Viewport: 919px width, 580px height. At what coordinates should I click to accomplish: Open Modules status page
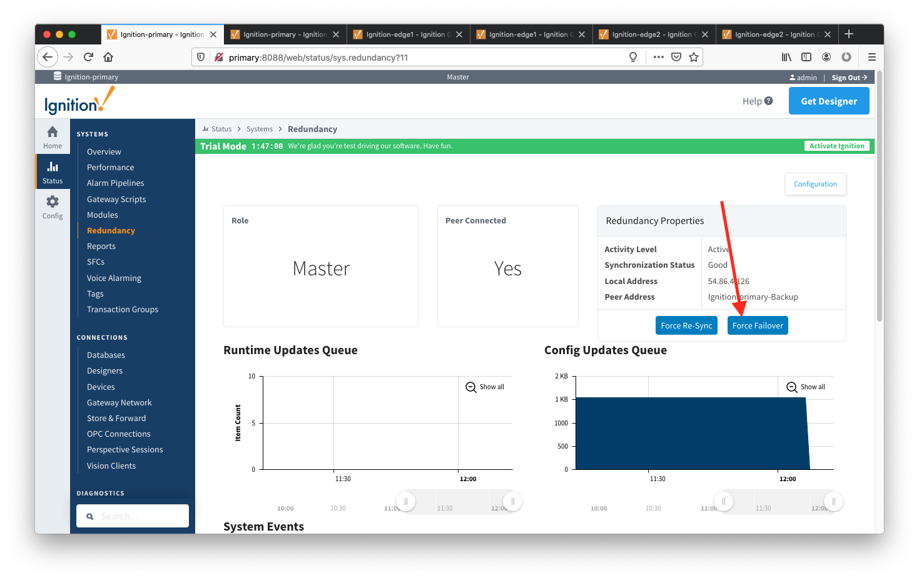(x=102, y=215)
